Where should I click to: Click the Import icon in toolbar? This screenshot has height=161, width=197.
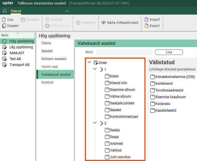coord(146,20)
